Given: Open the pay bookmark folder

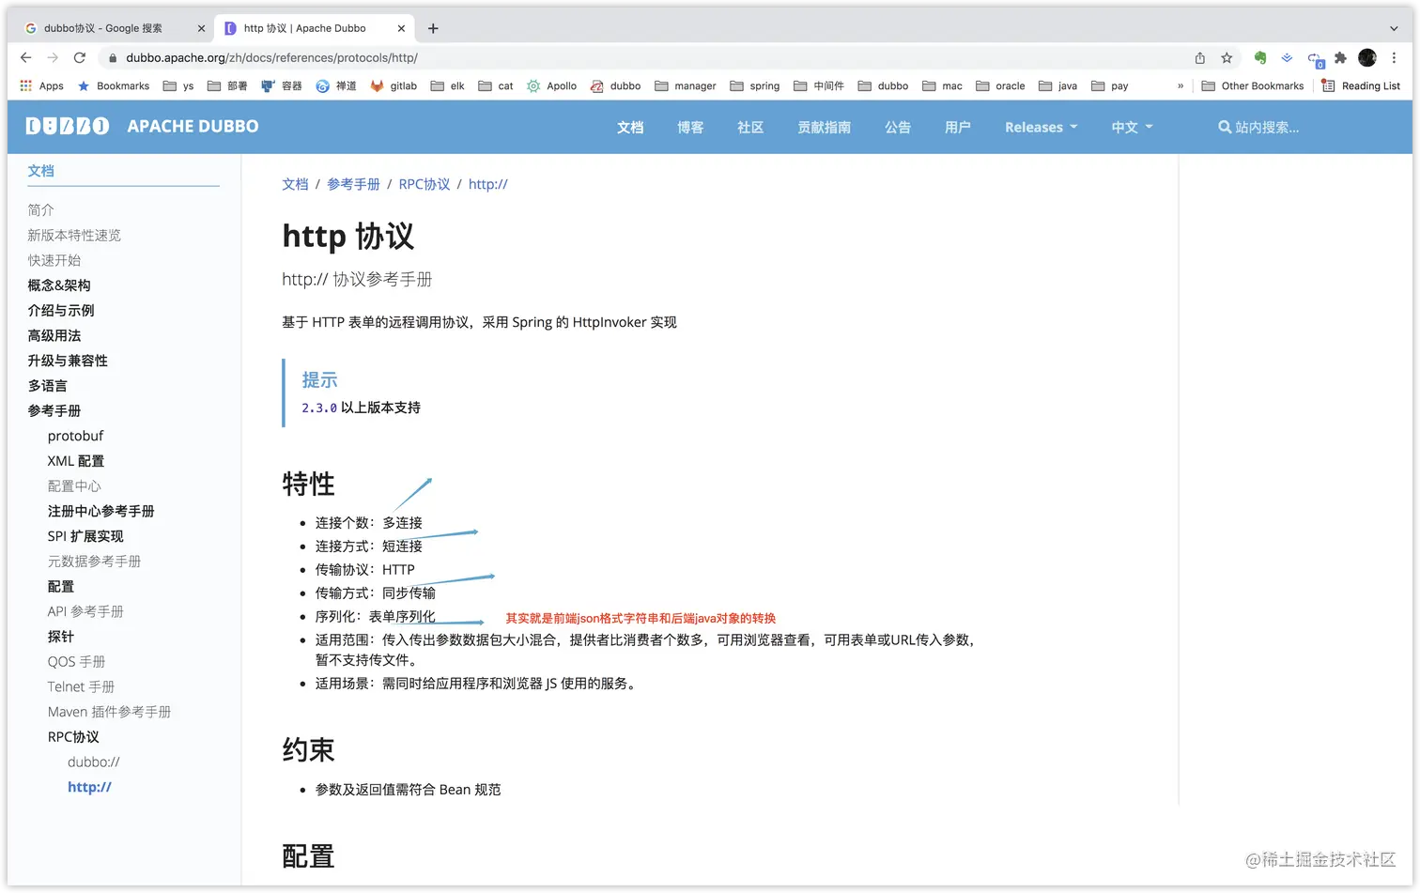Looking at the screenshot, I should [x=1109, y=85].
